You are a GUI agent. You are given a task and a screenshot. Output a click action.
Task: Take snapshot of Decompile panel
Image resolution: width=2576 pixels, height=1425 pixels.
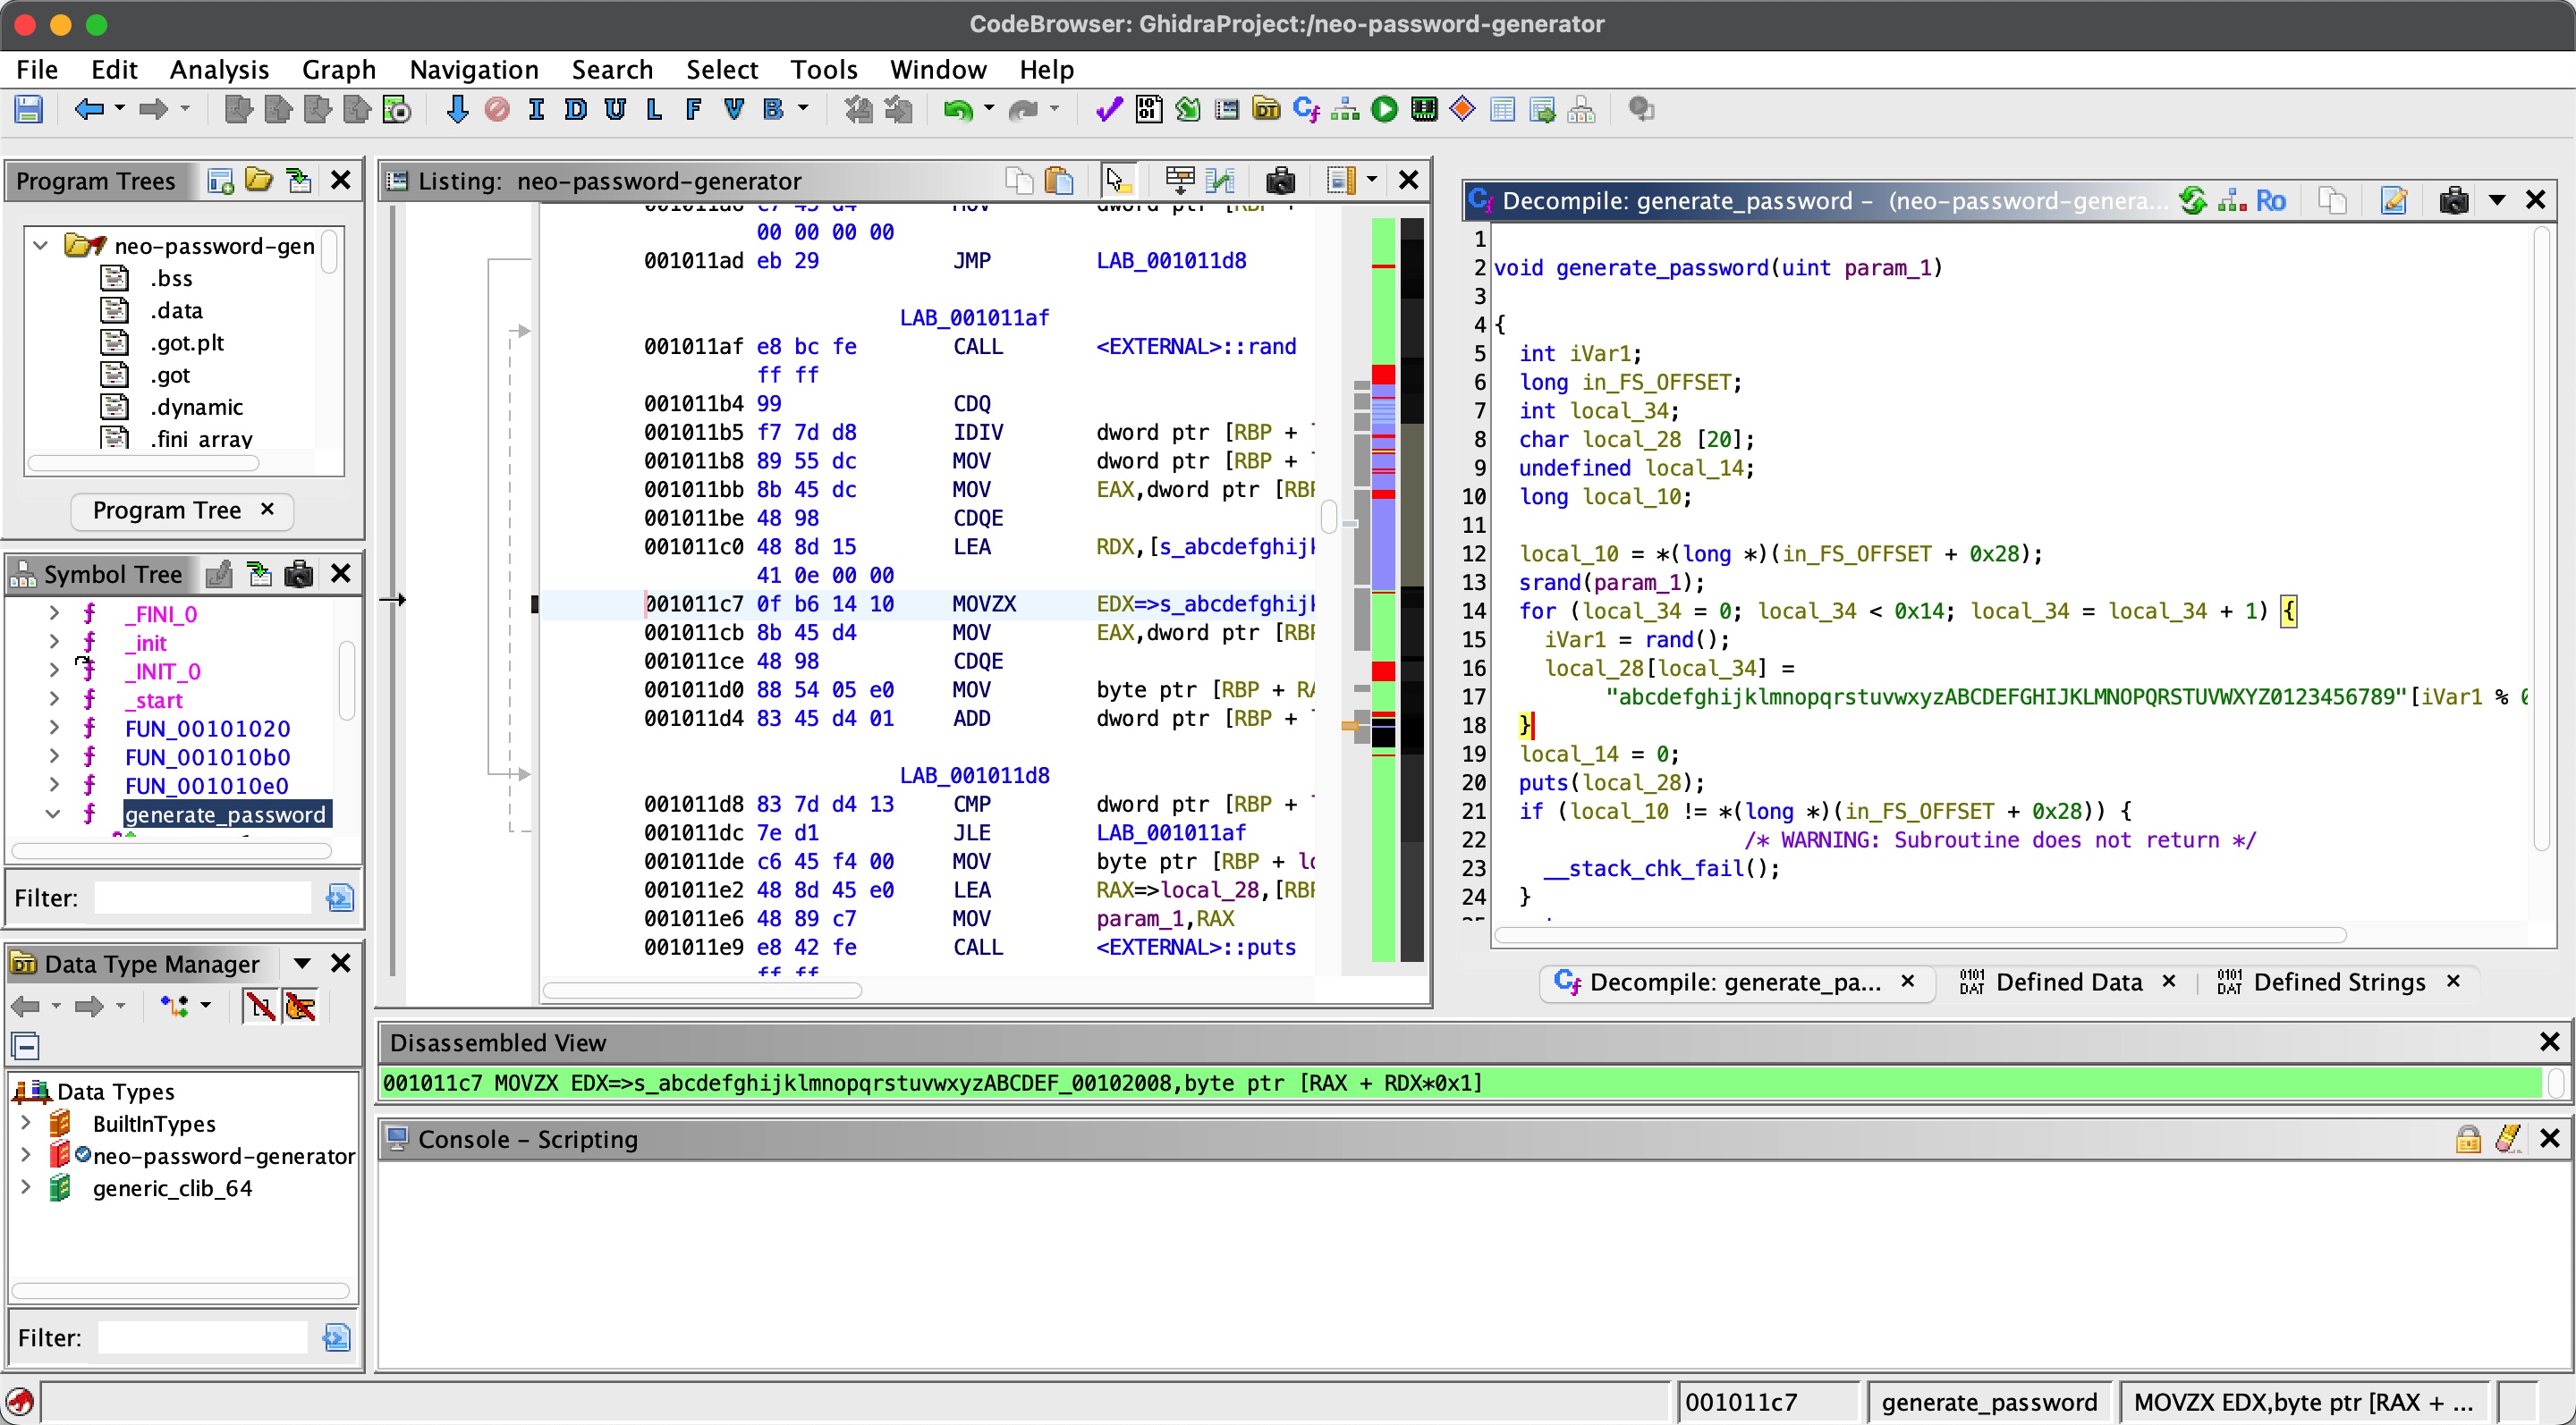point(2453,201)
